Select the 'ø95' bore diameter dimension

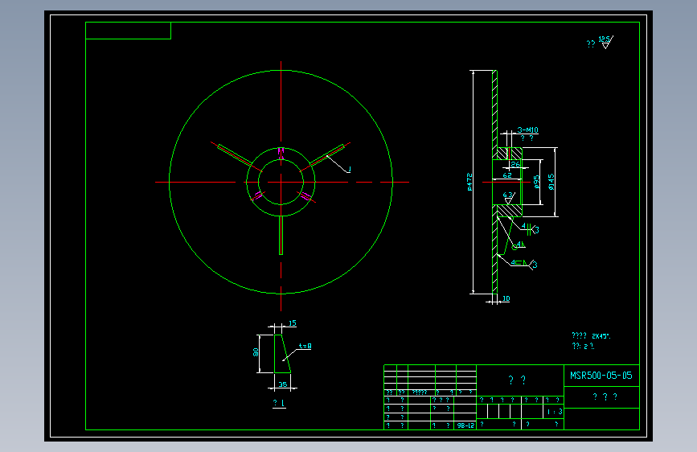(536, 182)
